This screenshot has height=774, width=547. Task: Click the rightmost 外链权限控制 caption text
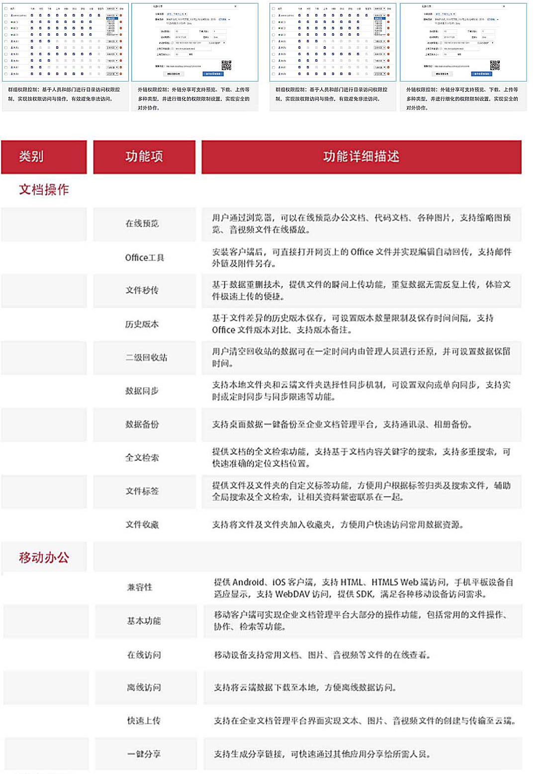[x=462, y=98]
